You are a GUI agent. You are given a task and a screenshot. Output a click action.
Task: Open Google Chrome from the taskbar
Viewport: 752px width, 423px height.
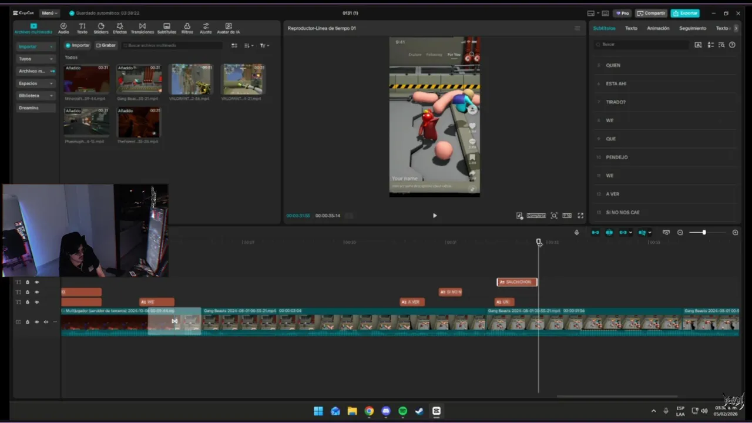[x=369, y=411]
